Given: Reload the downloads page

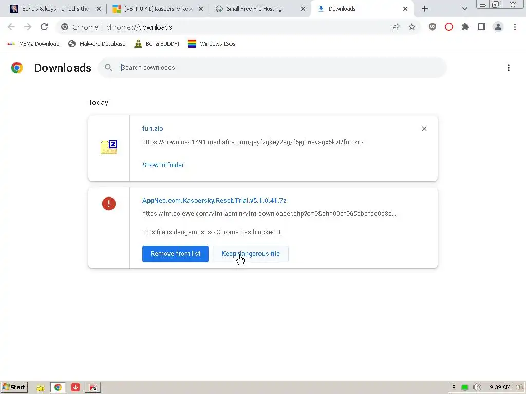Looking at the screenshot, I should [44, 27].
